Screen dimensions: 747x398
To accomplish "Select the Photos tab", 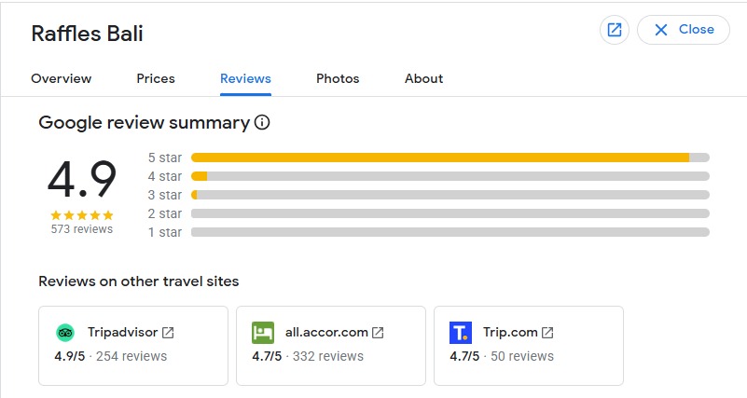I will 338,78.
